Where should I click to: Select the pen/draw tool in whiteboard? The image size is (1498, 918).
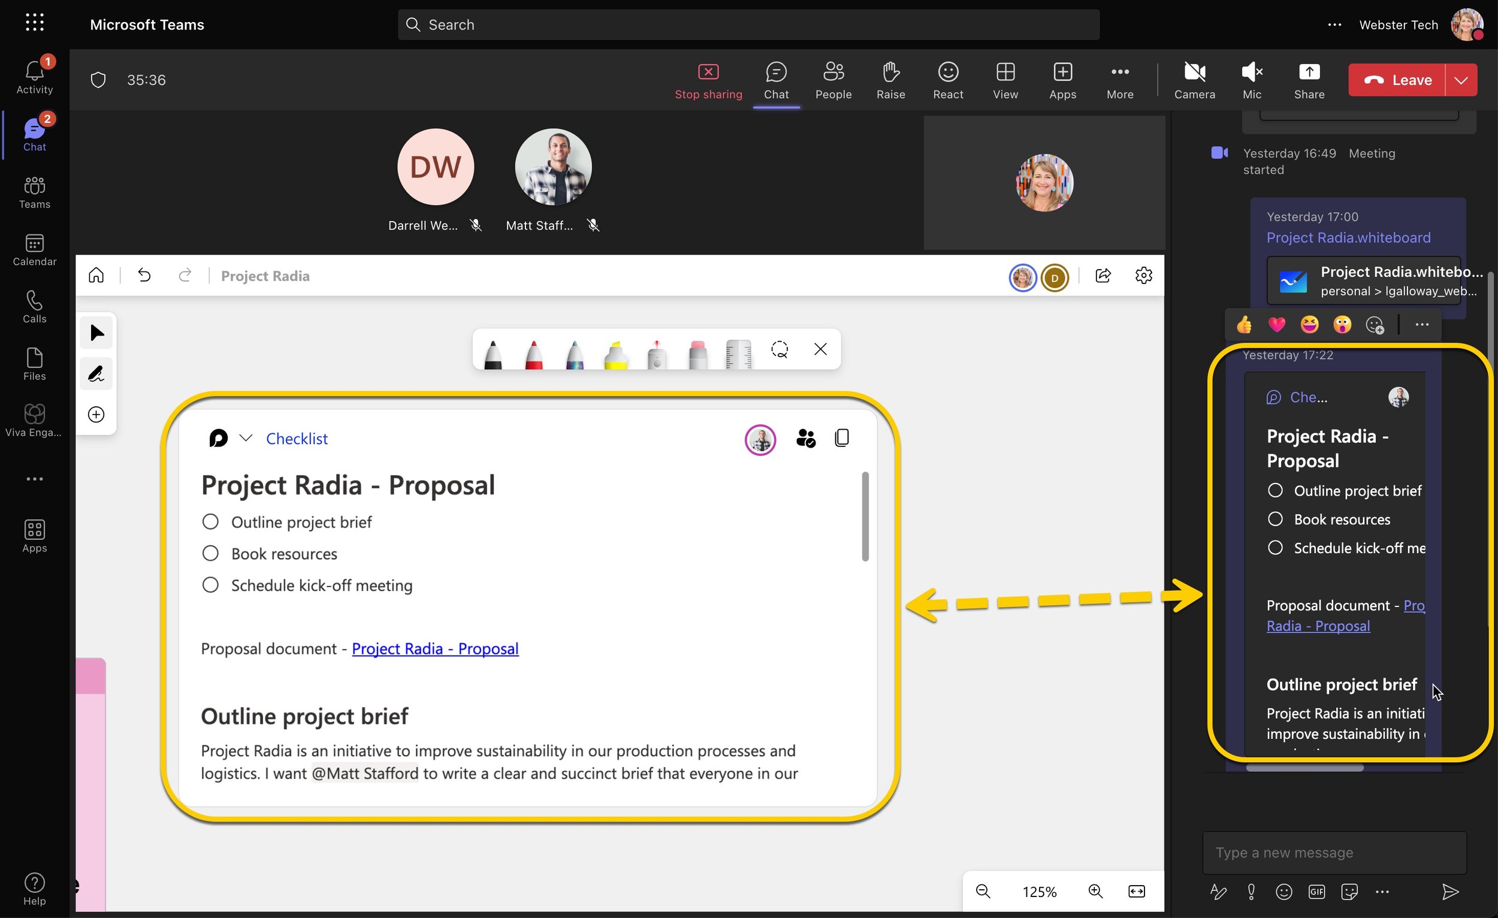tap(96, 373)
